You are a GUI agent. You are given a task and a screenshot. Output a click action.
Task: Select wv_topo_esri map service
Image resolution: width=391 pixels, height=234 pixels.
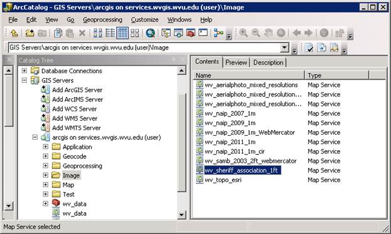223,180
